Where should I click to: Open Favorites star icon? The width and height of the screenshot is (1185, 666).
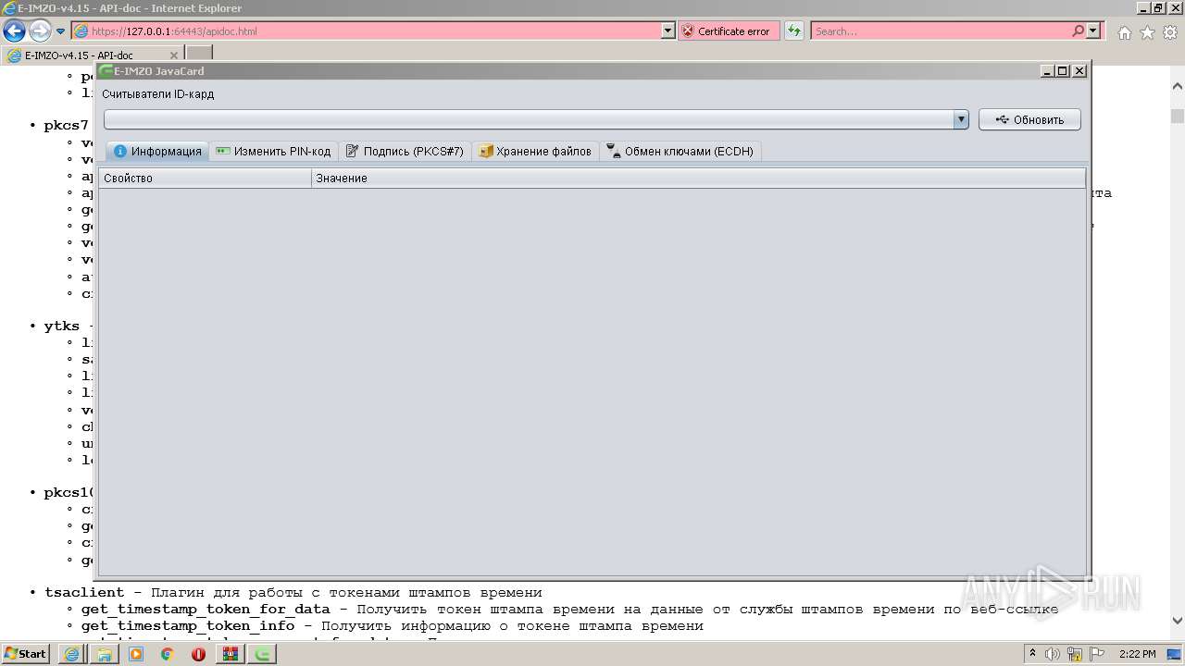(x=1147, y=32)
